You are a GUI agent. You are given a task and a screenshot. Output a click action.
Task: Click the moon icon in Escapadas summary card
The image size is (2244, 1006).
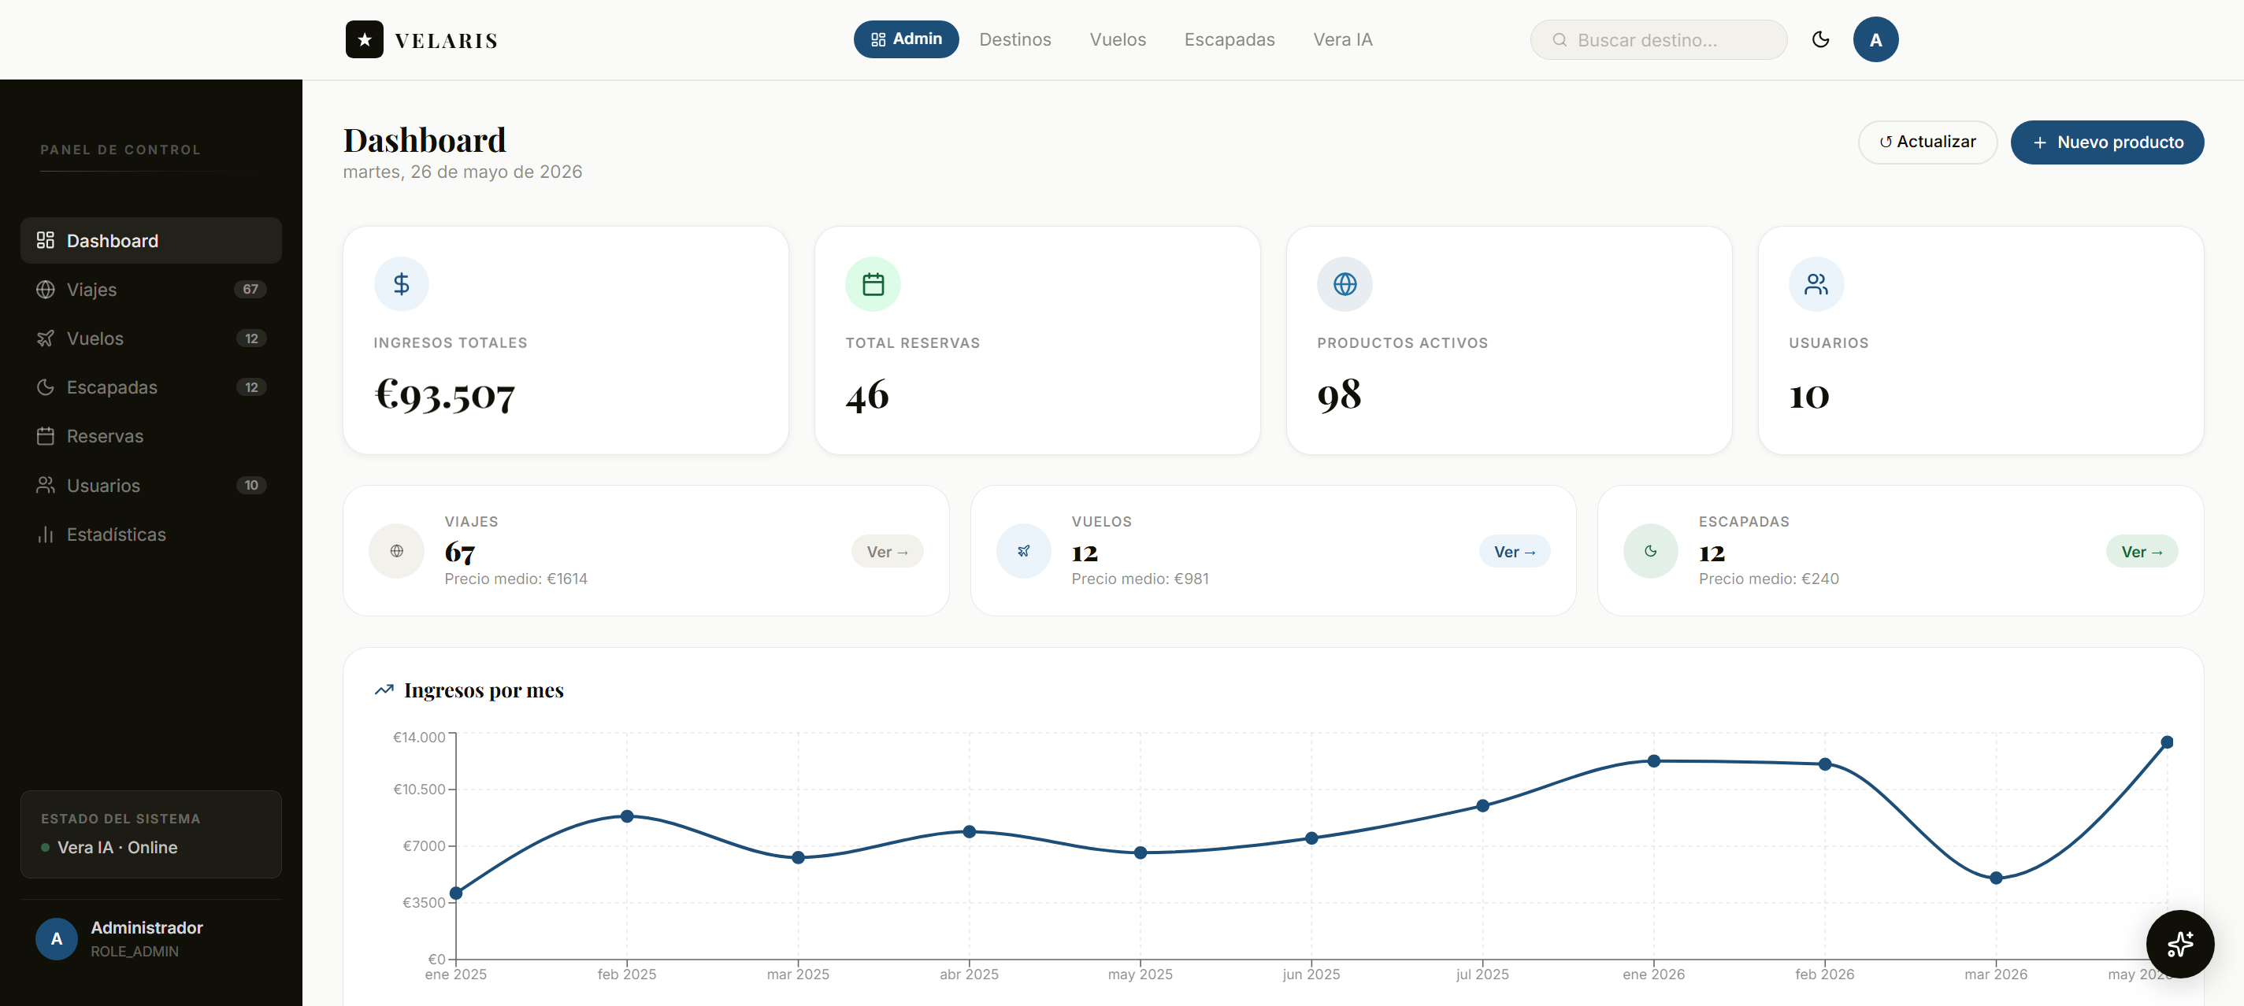[1650, 551]
